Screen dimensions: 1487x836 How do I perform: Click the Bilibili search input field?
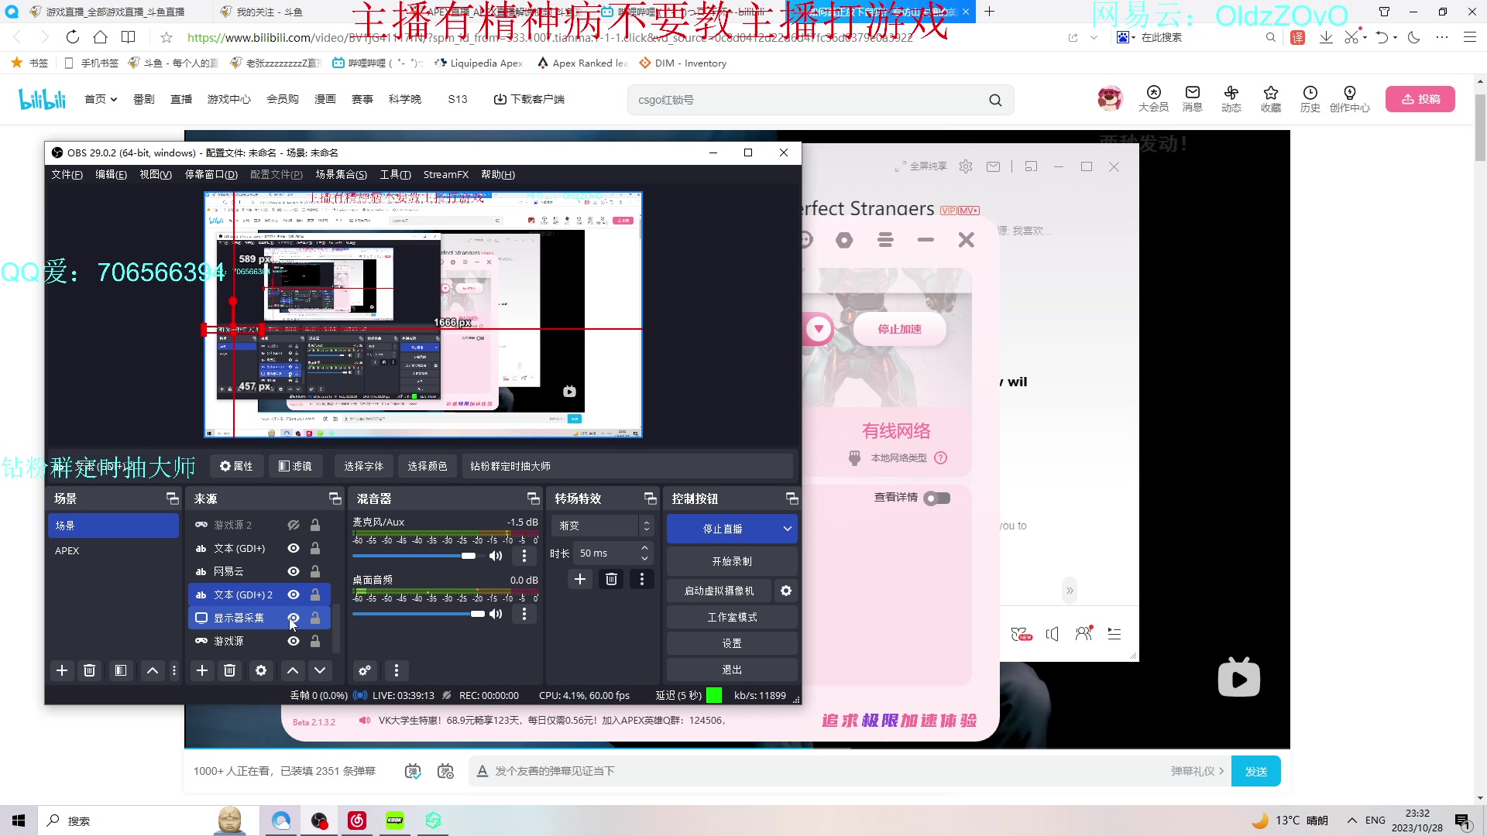coord(805,100)
